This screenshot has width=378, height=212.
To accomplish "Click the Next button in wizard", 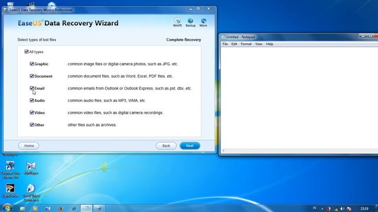I will coord(190,145).
